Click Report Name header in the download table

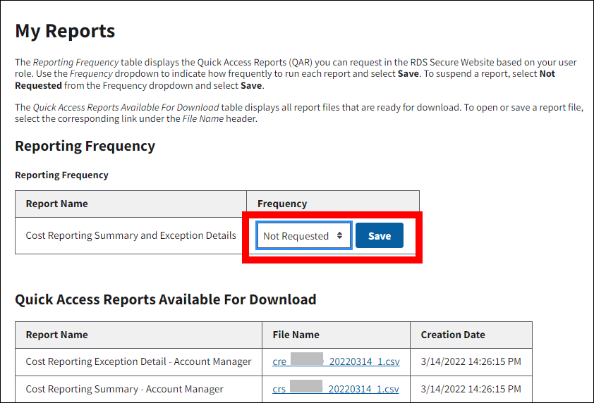tap(57, 335)
